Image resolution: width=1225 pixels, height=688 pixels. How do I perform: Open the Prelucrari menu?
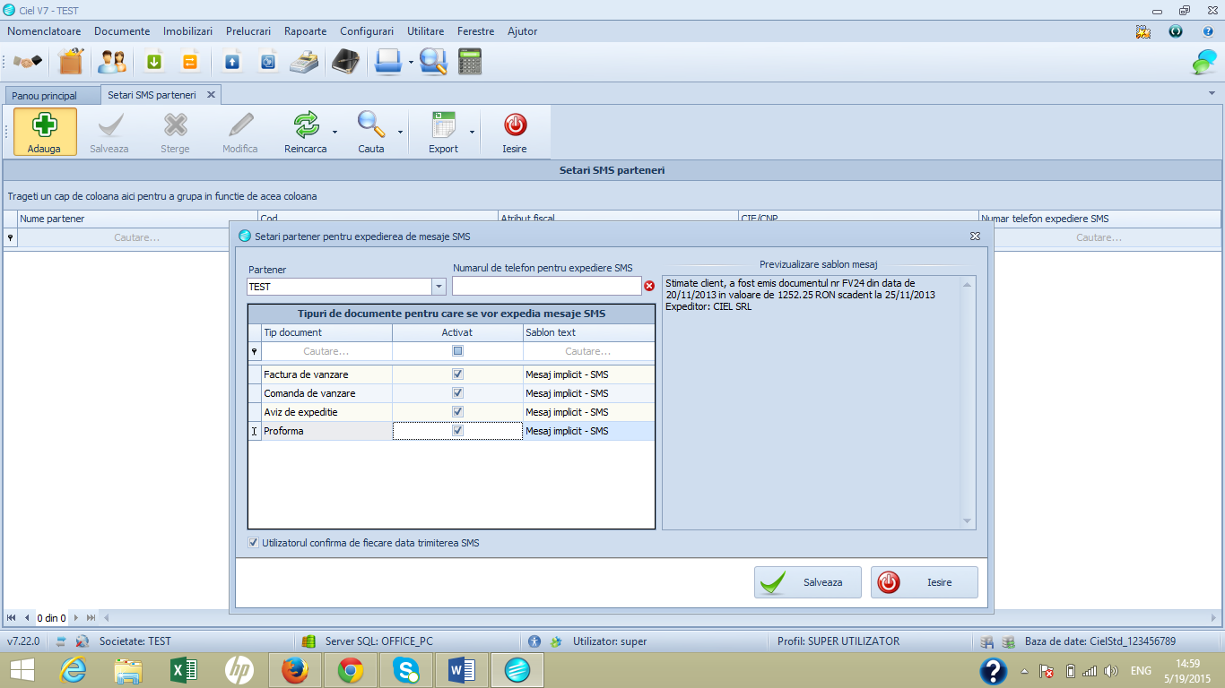248,31
